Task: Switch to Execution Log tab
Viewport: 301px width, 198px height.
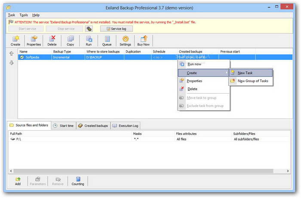Action: coord(126,126)
